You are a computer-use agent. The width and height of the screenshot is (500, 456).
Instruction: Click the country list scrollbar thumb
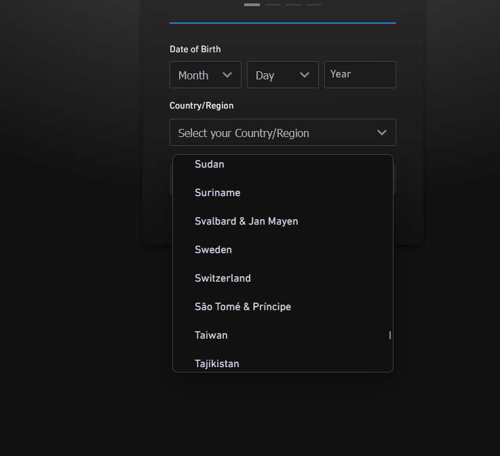(390, 335)
